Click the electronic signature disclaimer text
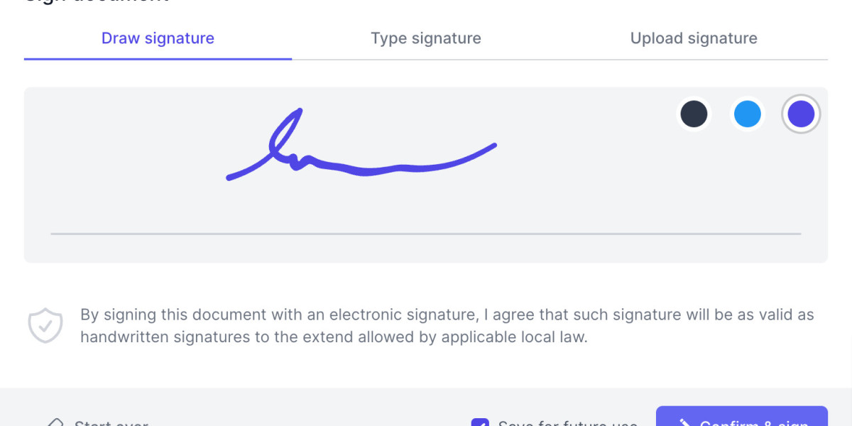 click(x=447, y=326)
